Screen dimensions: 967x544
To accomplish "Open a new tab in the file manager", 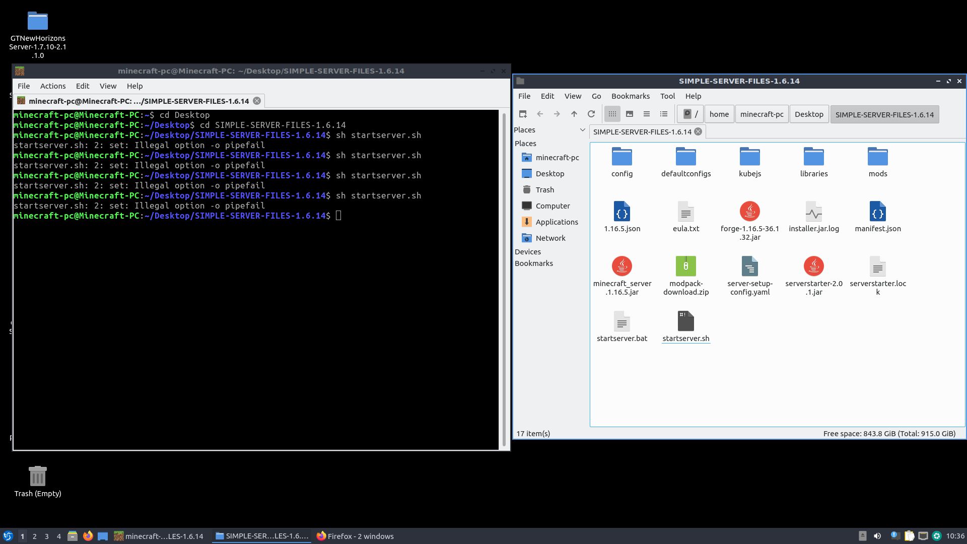I will [x=523, y=114].
